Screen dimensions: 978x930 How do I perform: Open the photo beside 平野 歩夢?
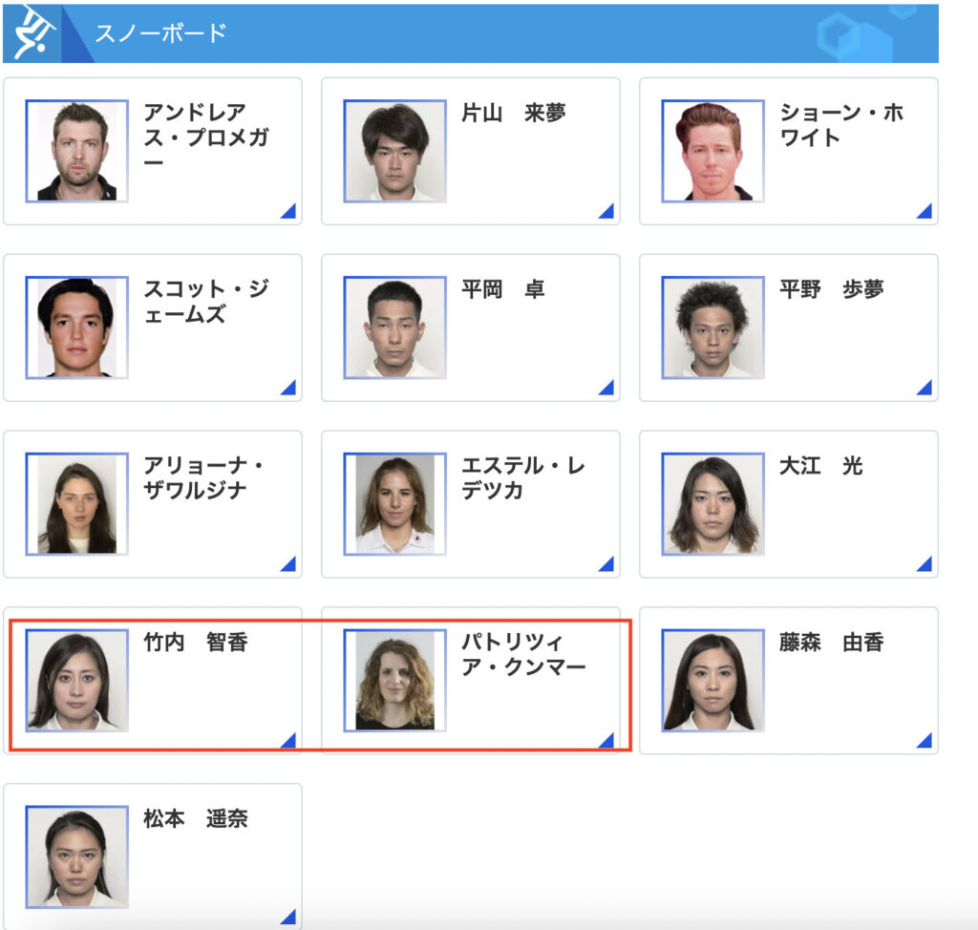click(712, 328)
